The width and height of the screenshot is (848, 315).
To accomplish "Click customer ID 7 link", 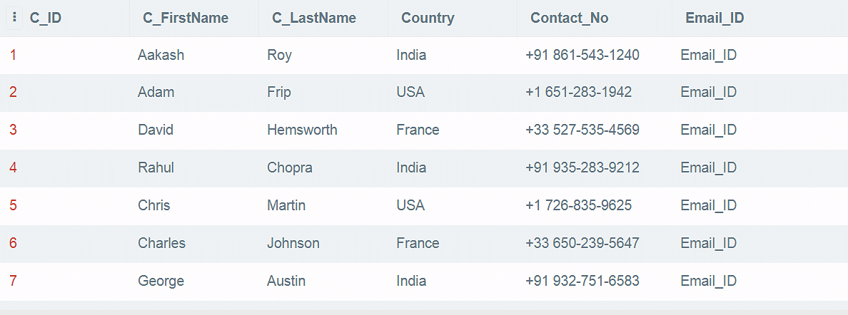I will 13,282.
